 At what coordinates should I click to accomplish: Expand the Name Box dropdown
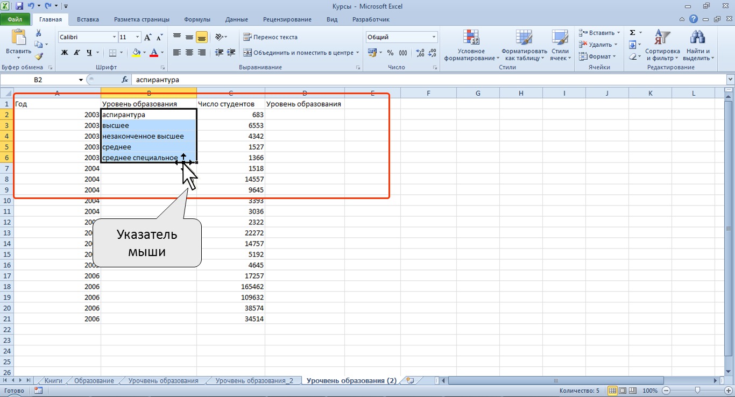tap(81, 80)
